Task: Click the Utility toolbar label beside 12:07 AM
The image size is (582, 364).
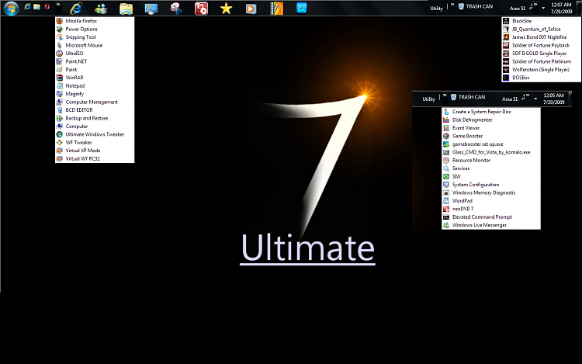Action: (436, 9)
